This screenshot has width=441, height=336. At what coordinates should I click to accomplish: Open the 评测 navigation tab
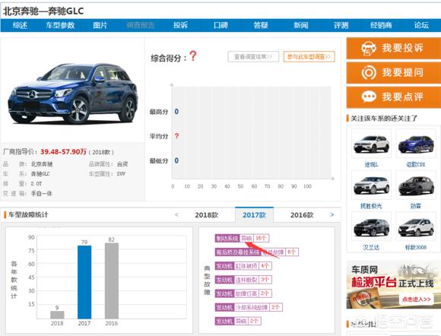[341, 26]
